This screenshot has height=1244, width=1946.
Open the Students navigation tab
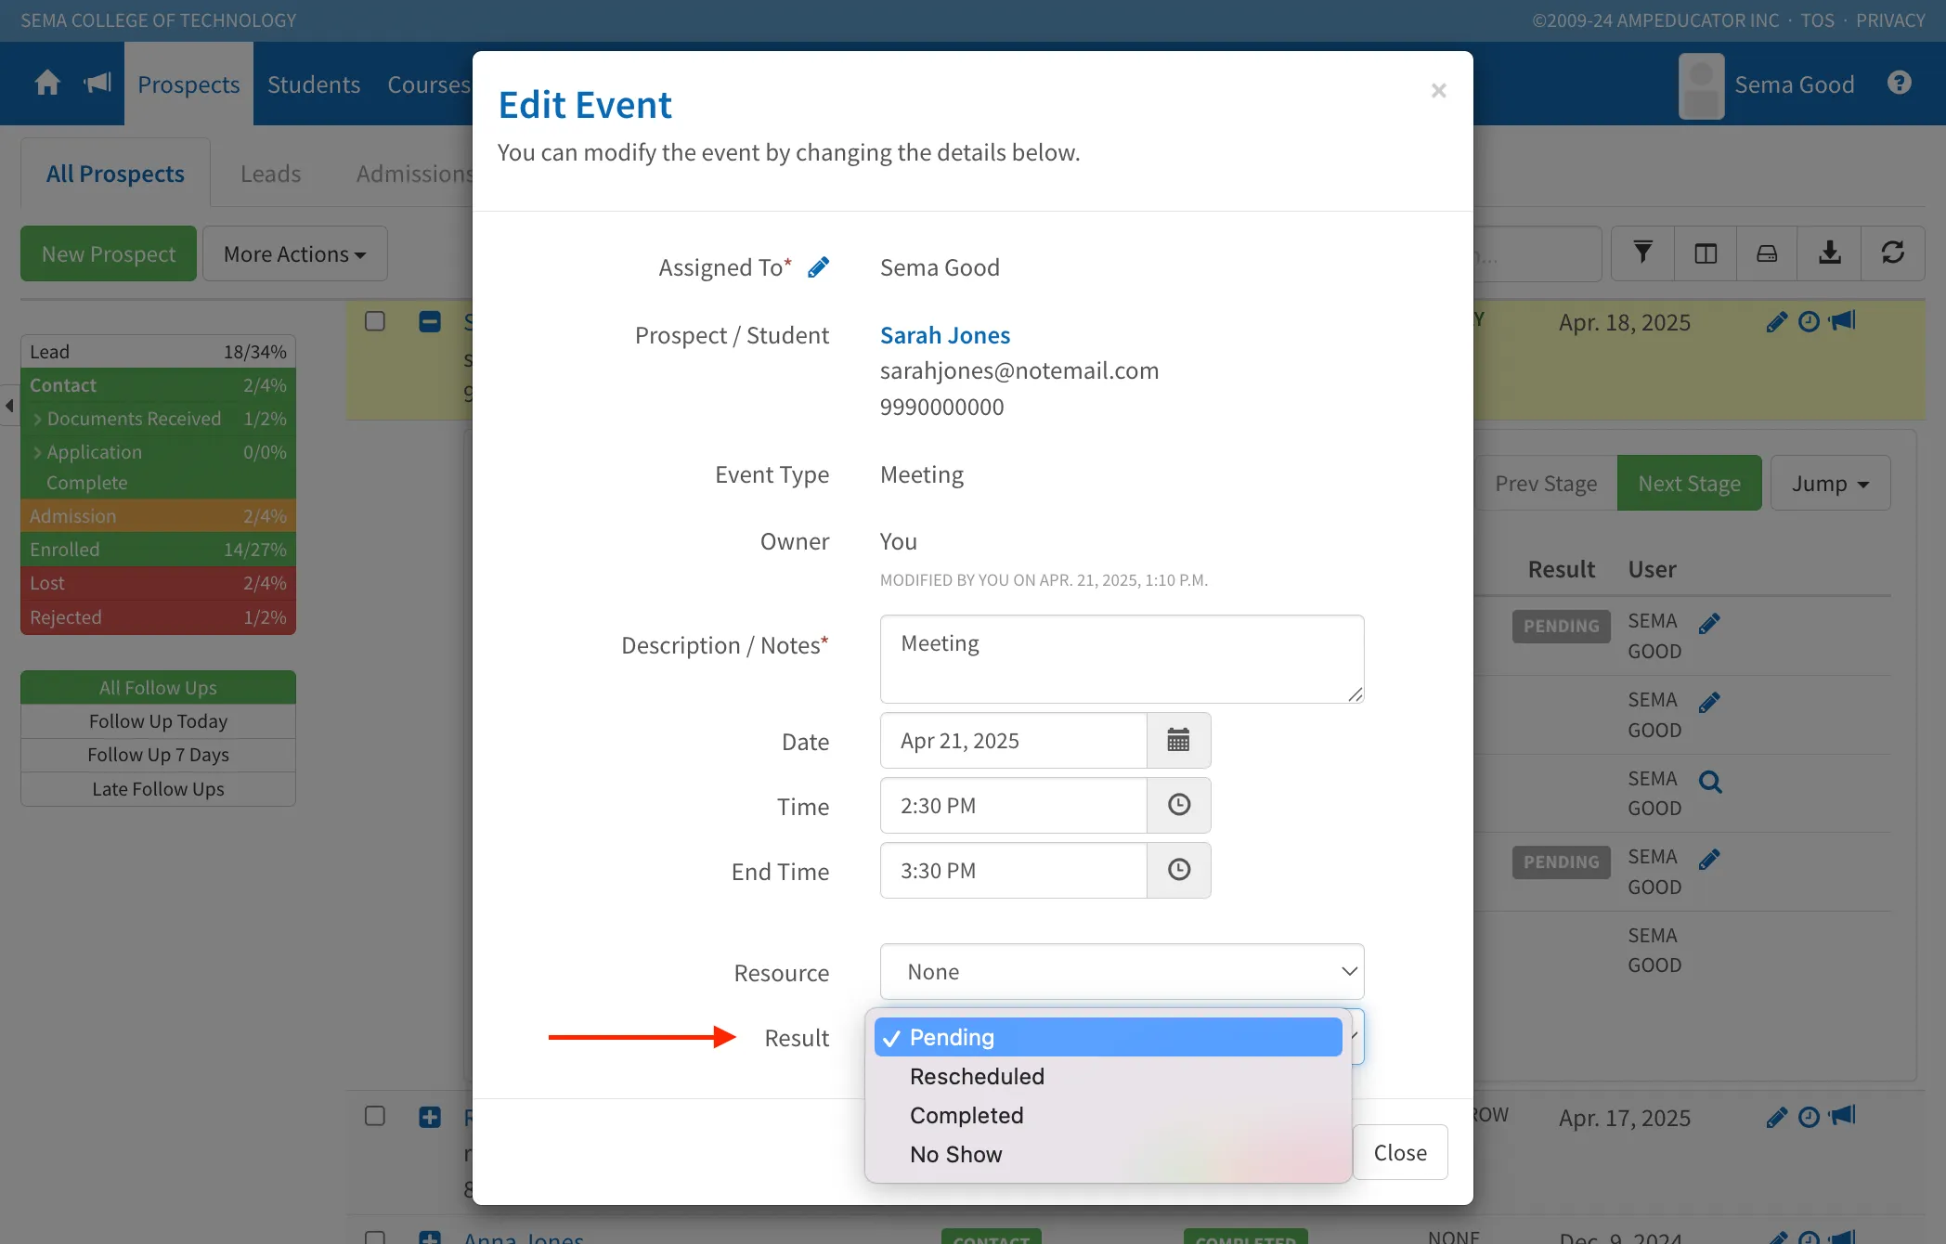coord(314,84)
